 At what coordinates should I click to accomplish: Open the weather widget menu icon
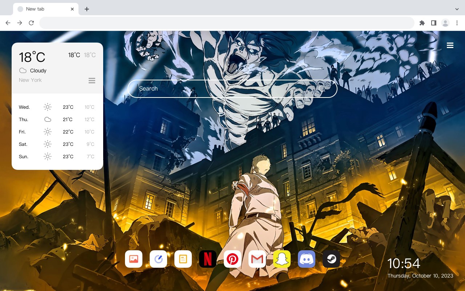point(92,80)
